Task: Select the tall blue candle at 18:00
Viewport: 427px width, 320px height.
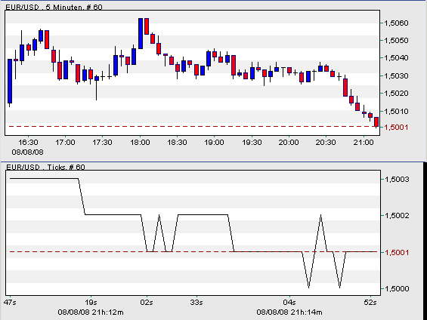Action: [x=141, y=34]
